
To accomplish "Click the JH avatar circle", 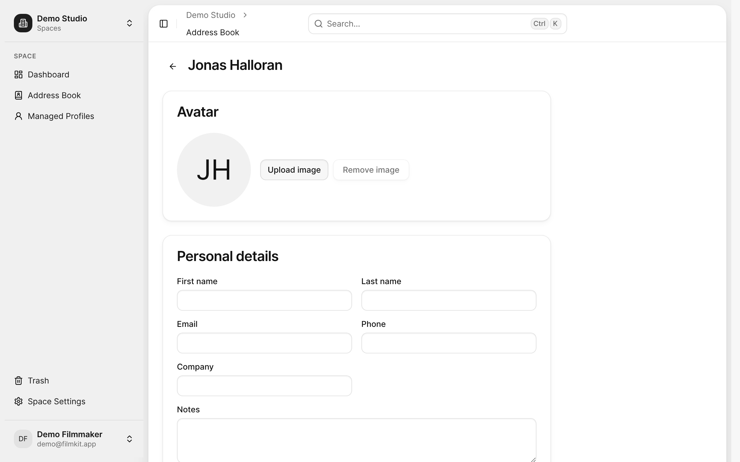I will coord(214,169).
